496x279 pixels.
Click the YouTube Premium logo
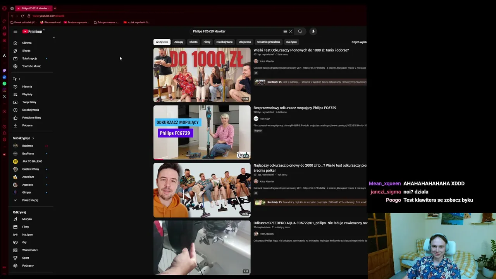click(x=33, y=31)
